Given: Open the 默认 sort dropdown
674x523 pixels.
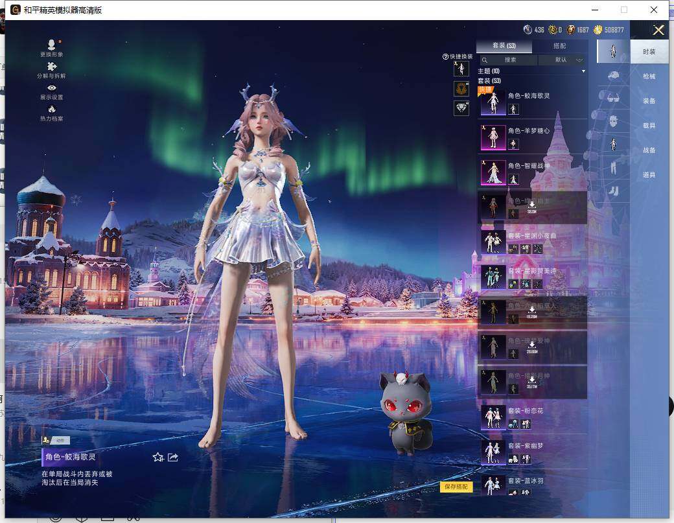Looking at the screenshot, I should click(563, 60).
